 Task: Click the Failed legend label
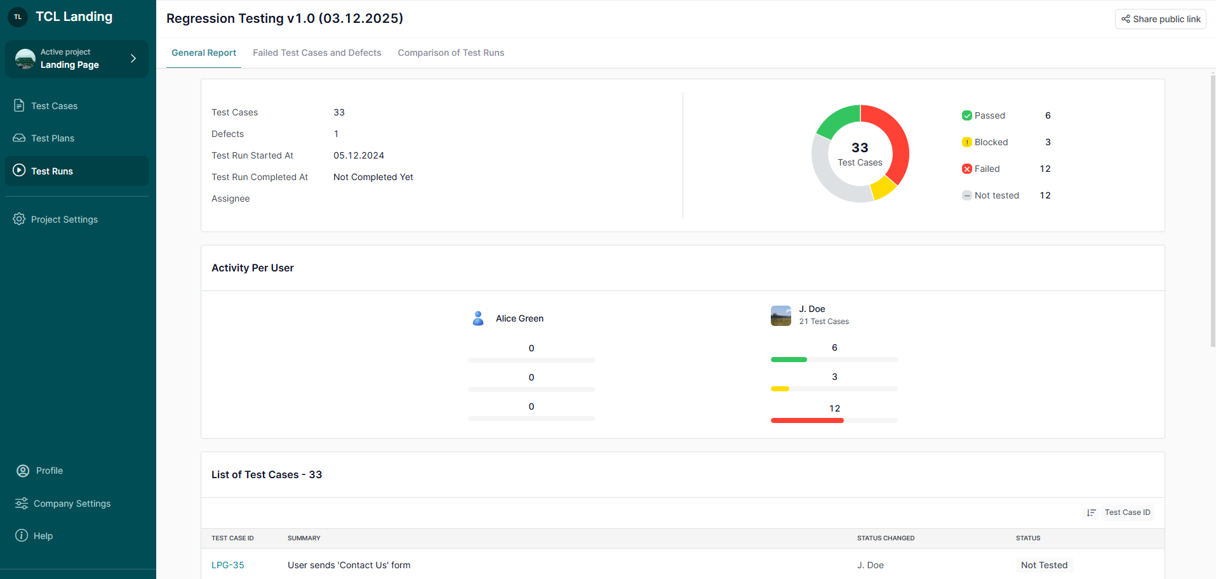(x=987, y=169)
